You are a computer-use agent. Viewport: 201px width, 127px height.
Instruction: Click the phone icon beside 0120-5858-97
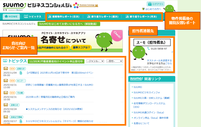pyautogui.click(x=148, y=48)
